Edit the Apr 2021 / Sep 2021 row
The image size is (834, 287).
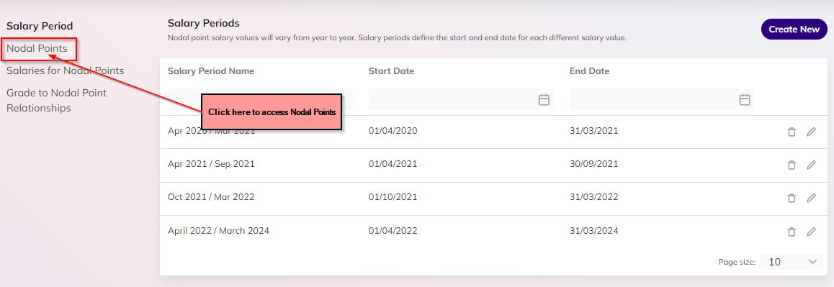pyautogui.click(x=811, y=165)
